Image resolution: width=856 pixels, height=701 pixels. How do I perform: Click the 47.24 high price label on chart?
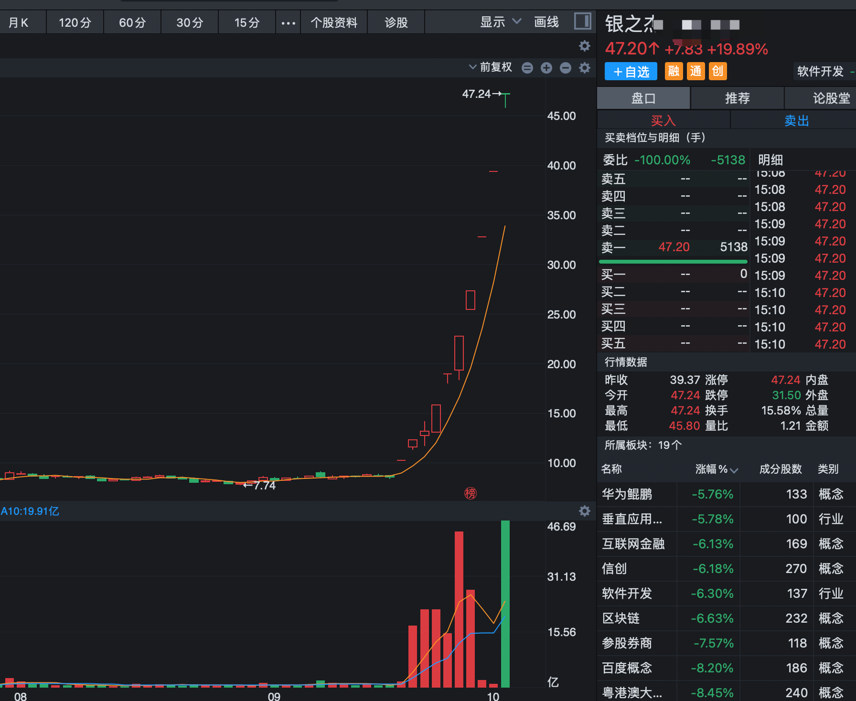476,94
